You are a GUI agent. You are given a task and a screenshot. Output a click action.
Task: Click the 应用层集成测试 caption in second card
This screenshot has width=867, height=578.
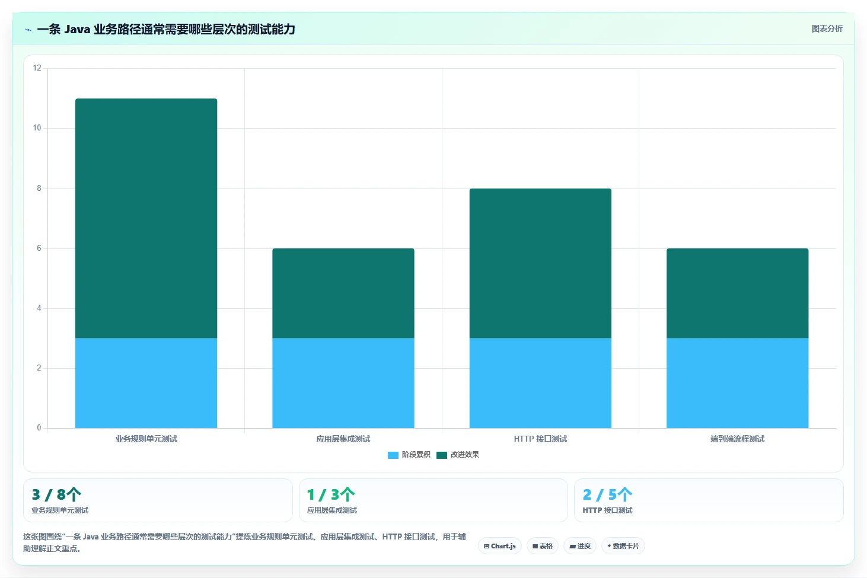[x=332, y=510]
